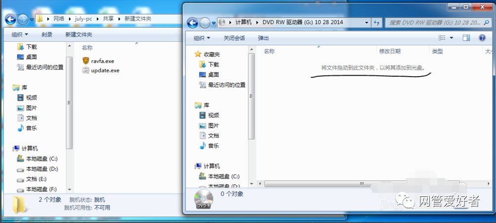Open 下载 in DVD window sidebar
Image resolution: width=496 pixels, height=223 pixels.
point(209,65)
